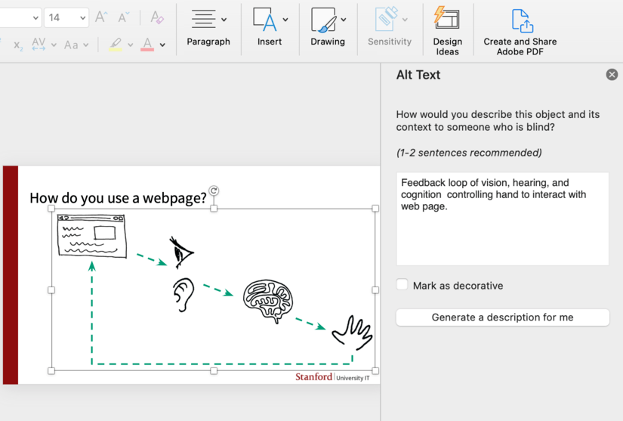The height and width of the screenshot is (421, 623).
Task: Open character spacing AV tool
Action: [x=39, y=44]
